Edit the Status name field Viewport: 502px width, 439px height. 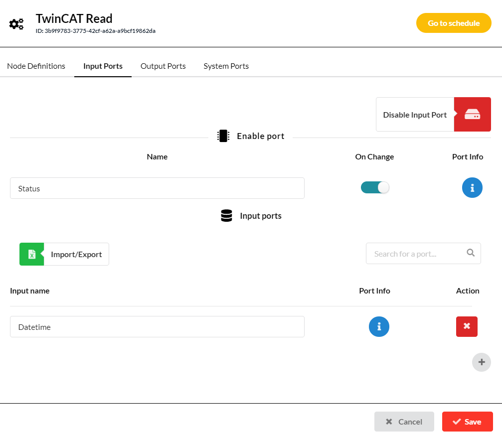coord(157,188)
